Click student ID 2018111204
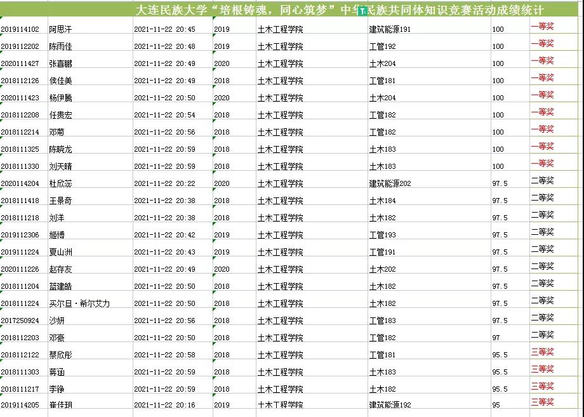Screen dimensions: 584x417 tap(20, 286)
